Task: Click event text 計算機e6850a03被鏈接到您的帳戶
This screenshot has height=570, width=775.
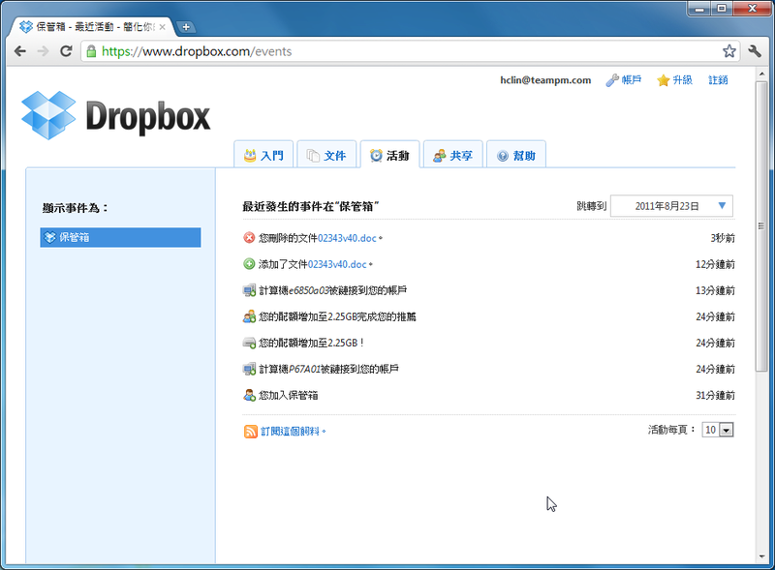Action: 332,290
